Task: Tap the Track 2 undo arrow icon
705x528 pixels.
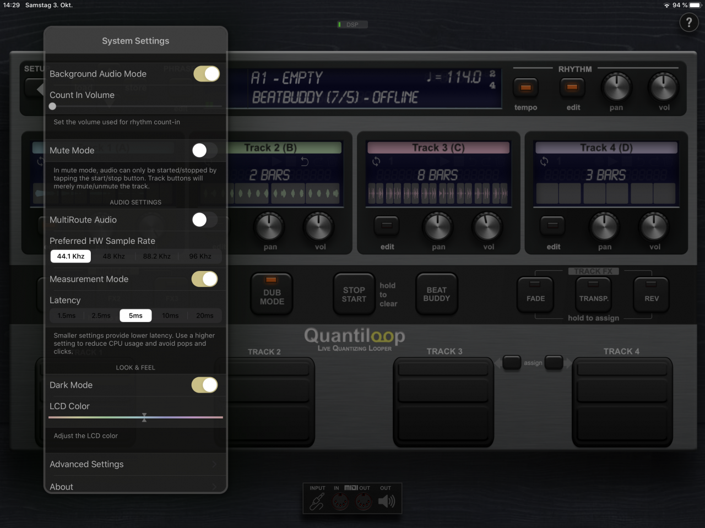Action: click(305, 161)
